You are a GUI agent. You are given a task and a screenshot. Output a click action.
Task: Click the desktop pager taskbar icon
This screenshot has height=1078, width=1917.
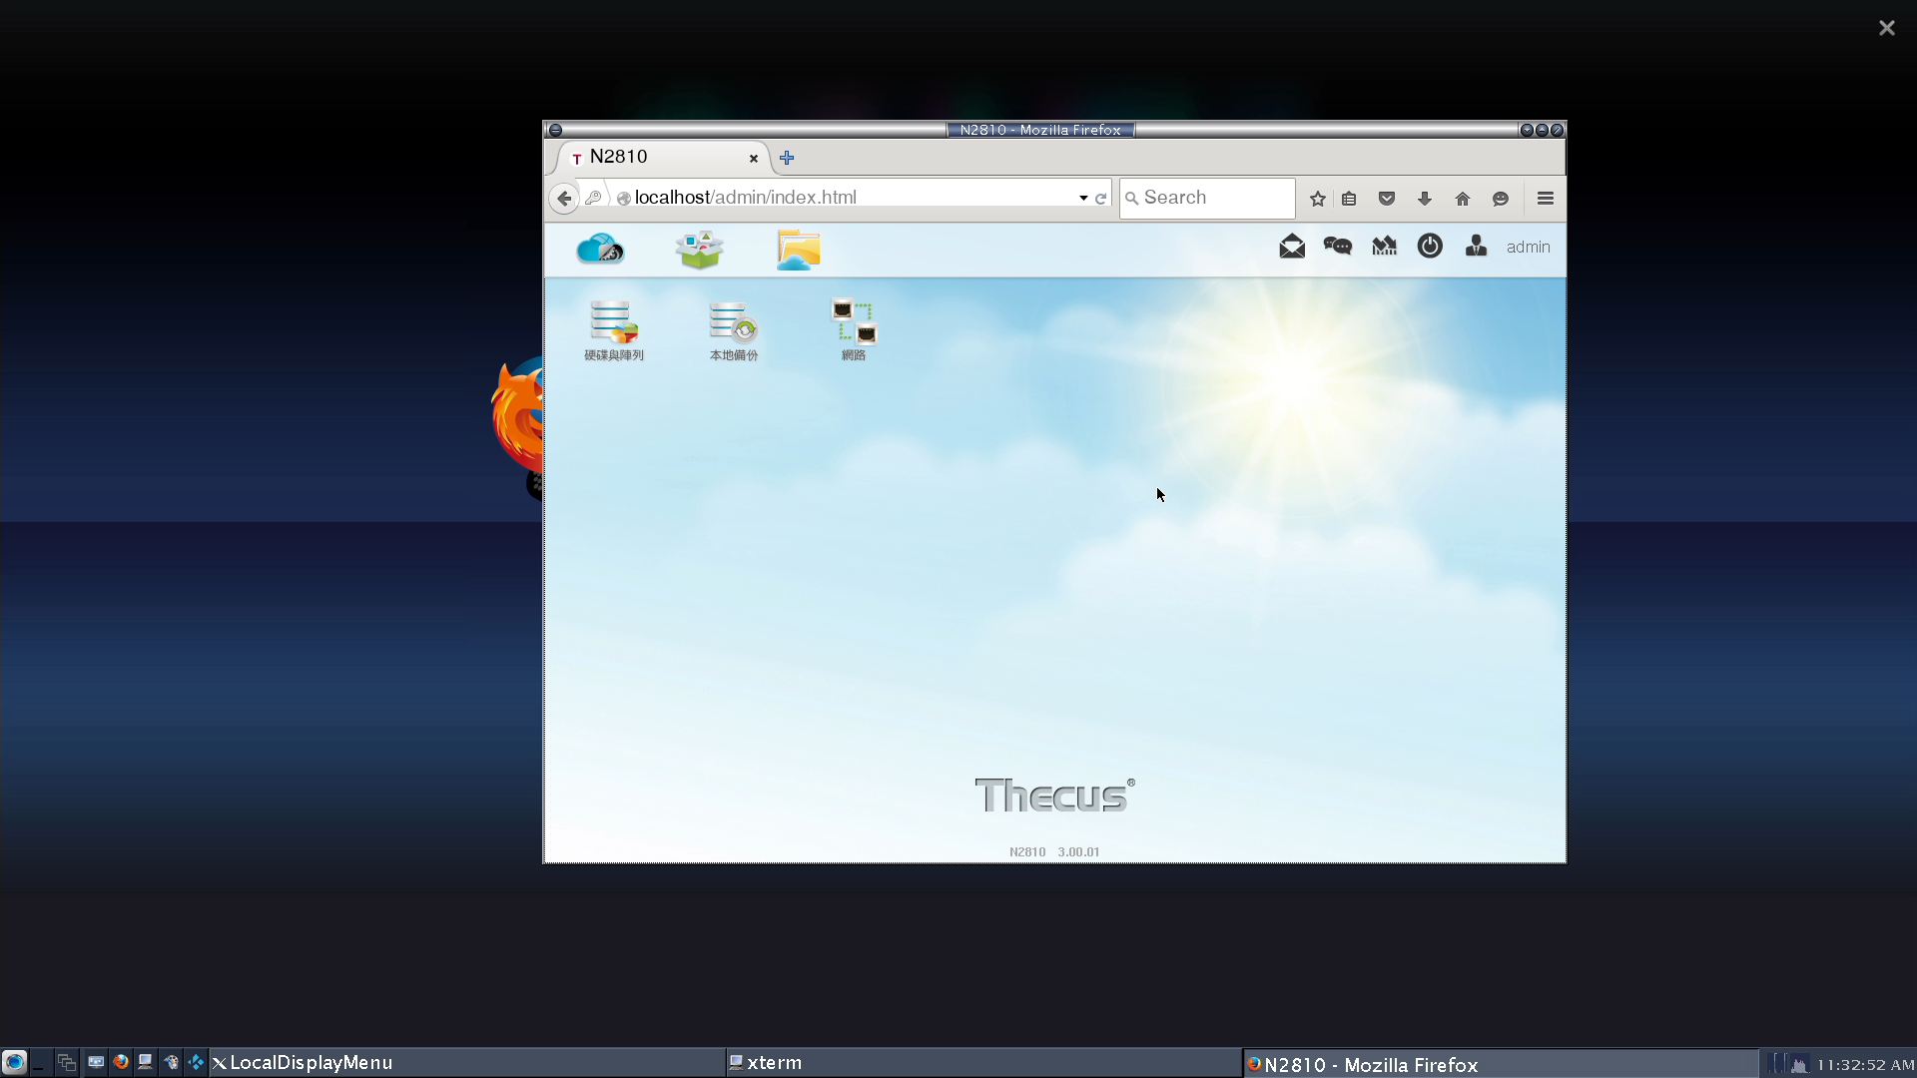click(67, 1063)
